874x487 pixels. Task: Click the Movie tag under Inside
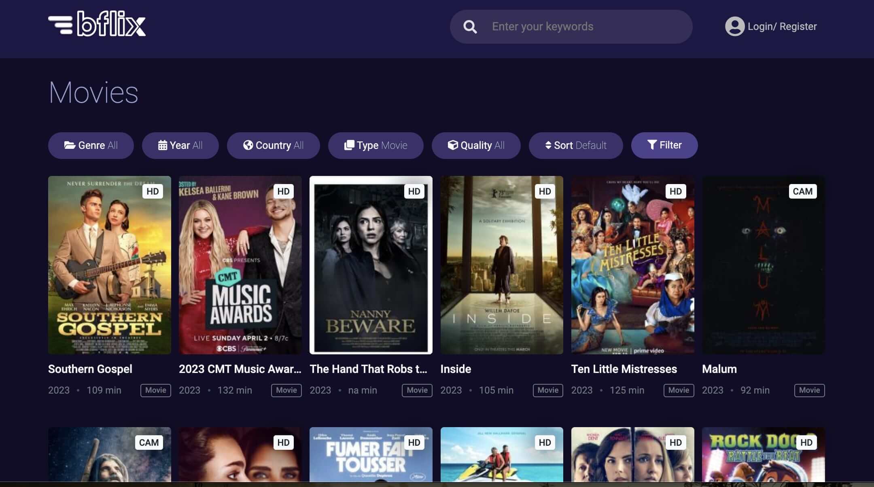click(547, 390)
